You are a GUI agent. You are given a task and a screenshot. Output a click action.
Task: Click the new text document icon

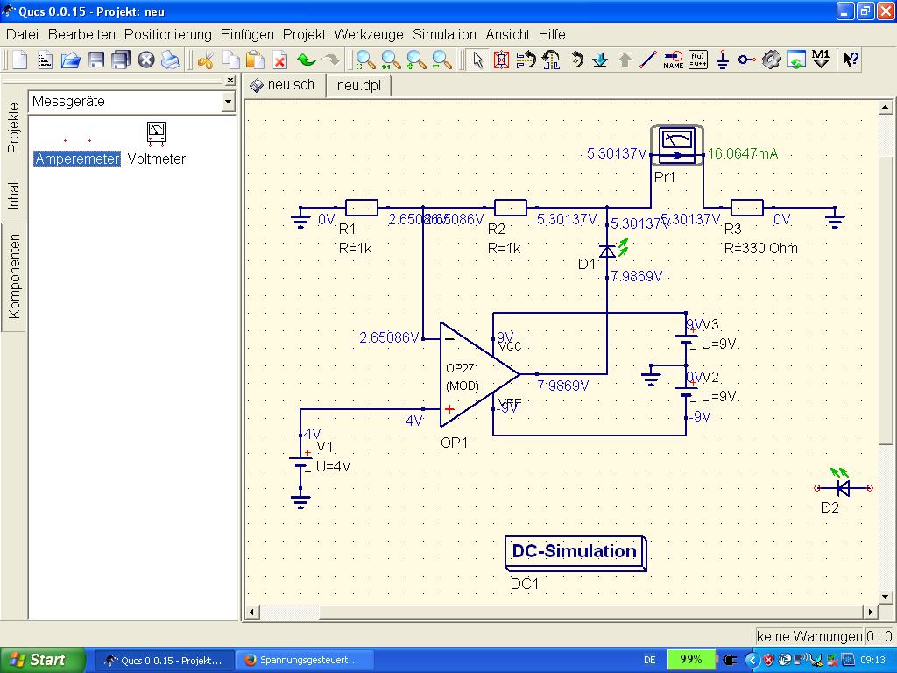(x=46, y=60)
